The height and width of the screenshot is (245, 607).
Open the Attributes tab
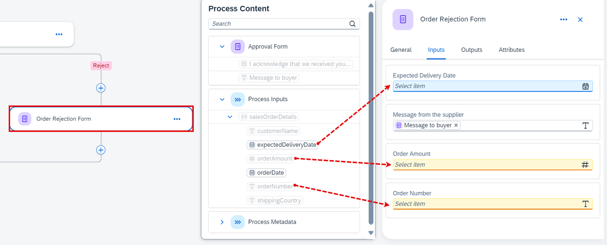pyautogui.click(x=512, y=50)
